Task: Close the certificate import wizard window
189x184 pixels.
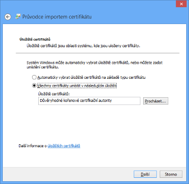Action: (x=181, y=4)
